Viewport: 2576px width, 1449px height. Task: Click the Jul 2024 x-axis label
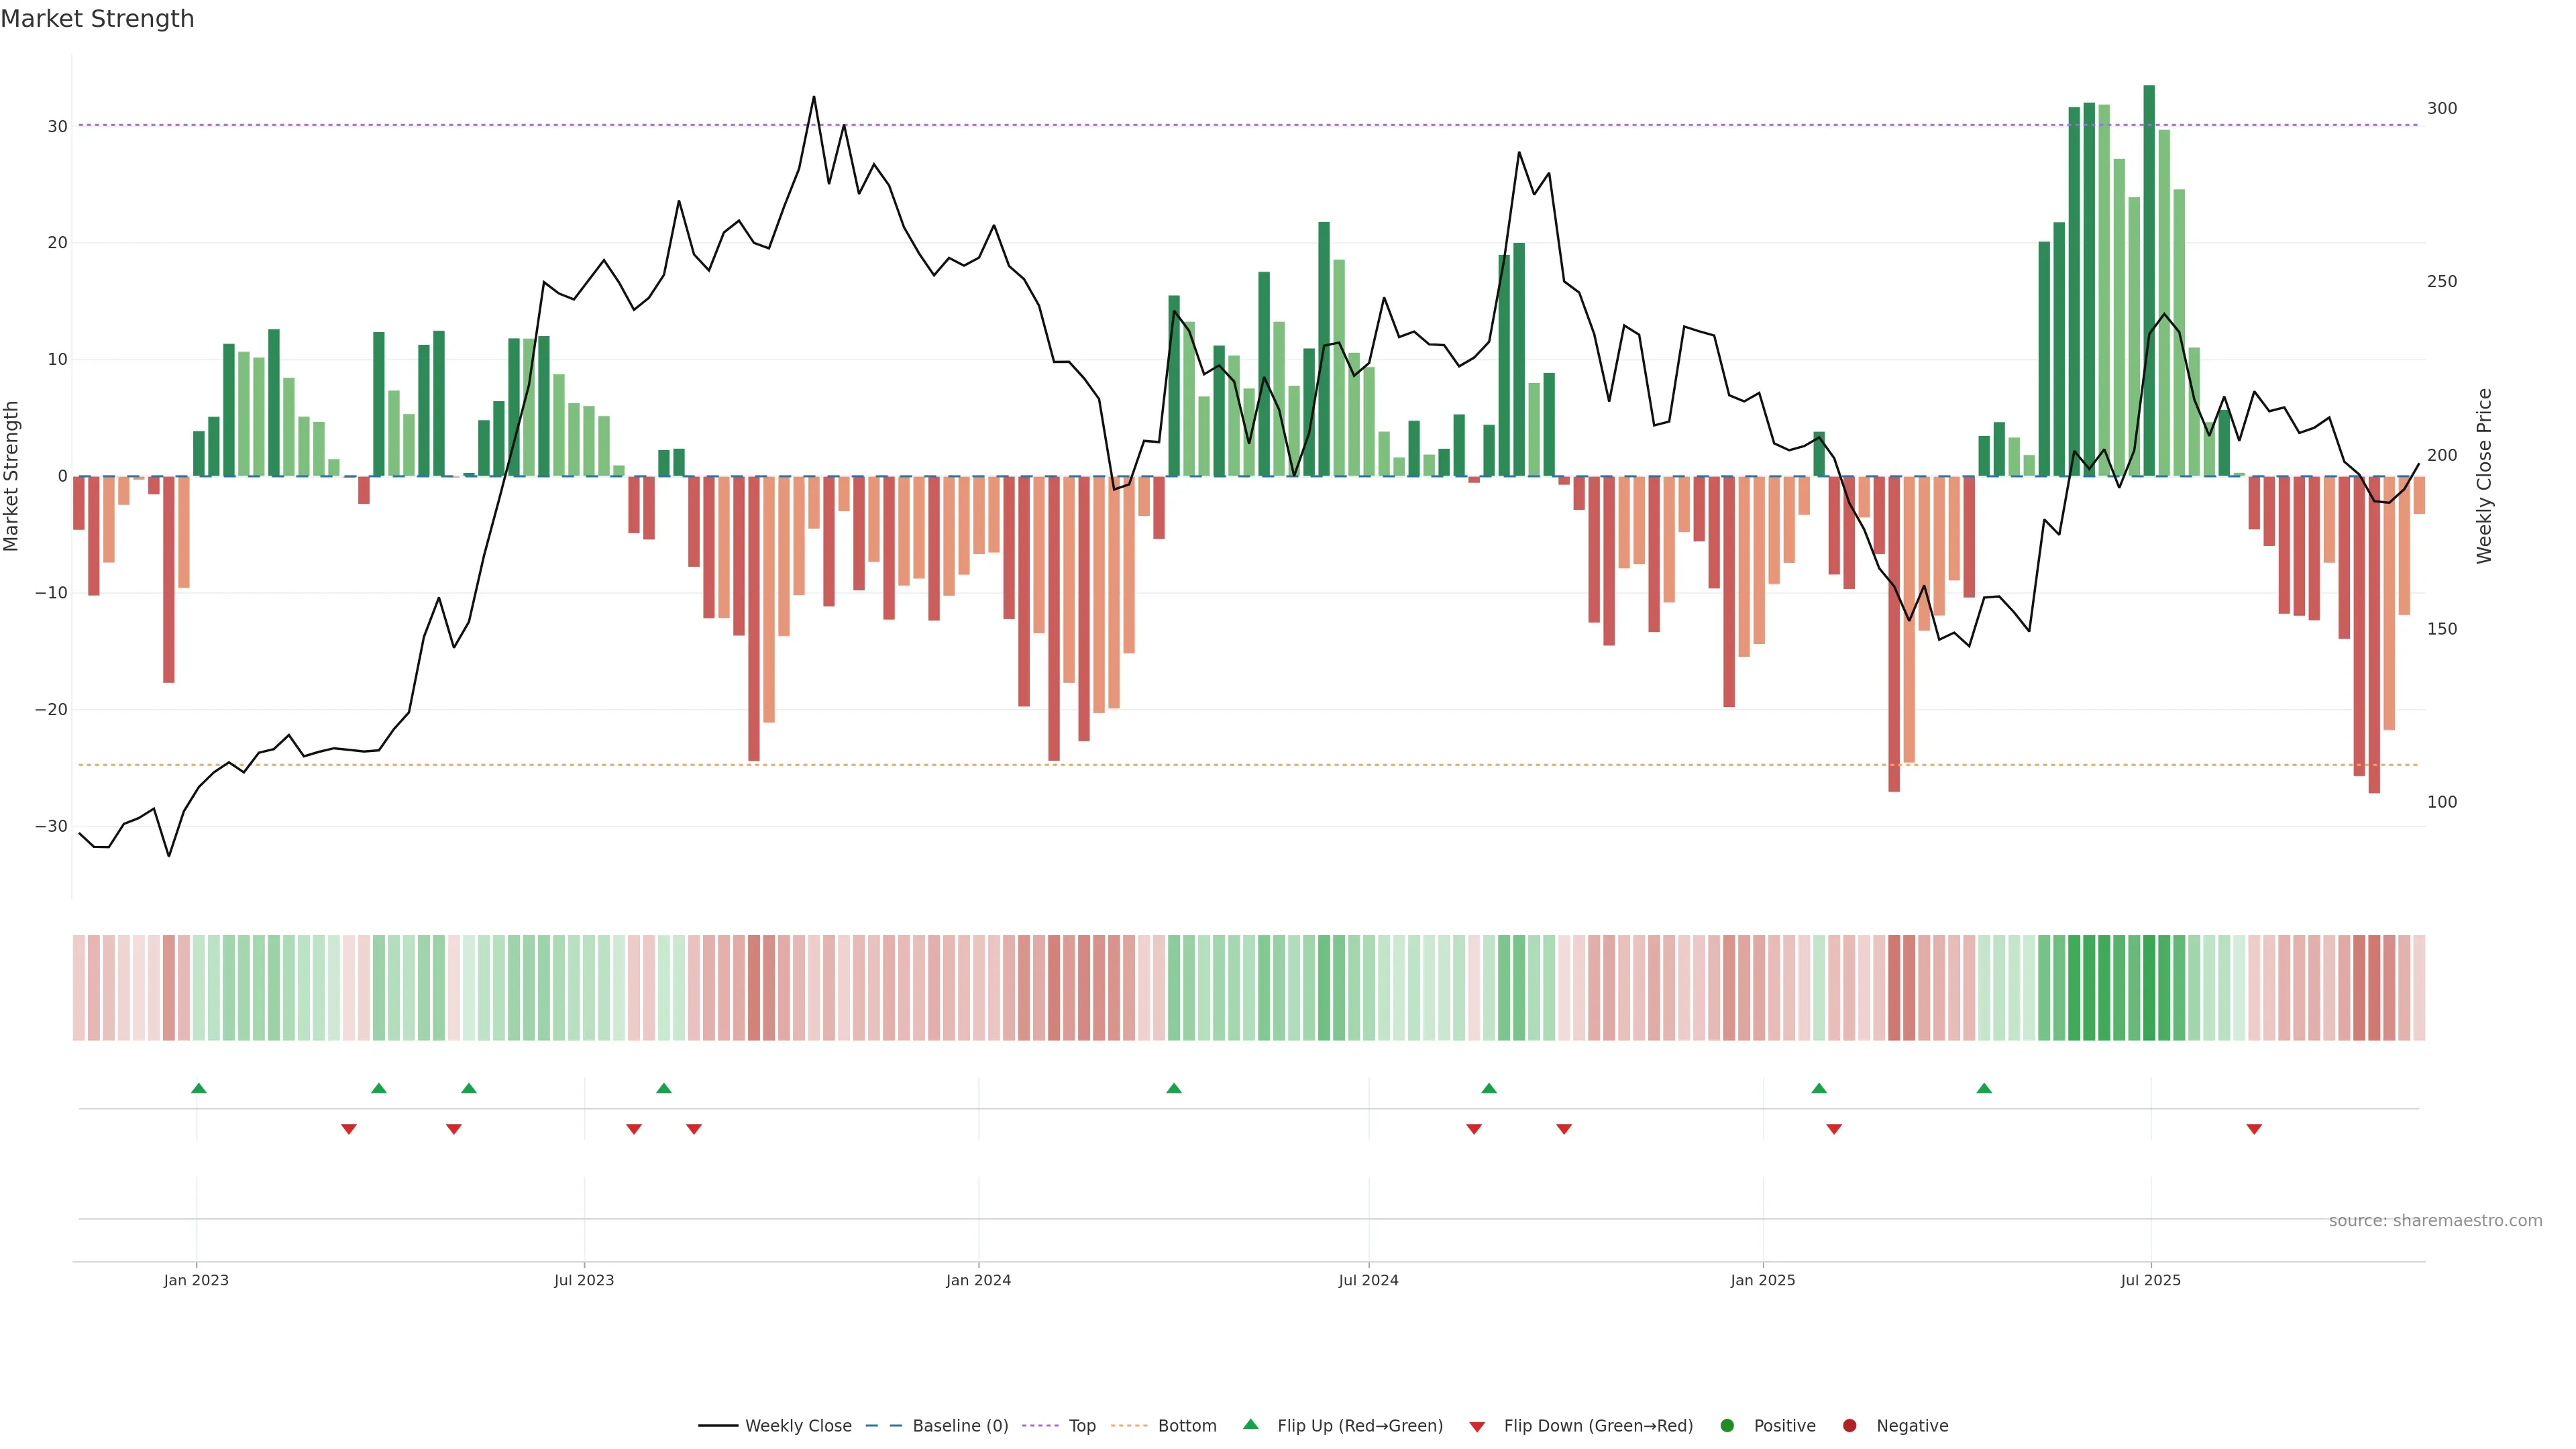1368,1281
